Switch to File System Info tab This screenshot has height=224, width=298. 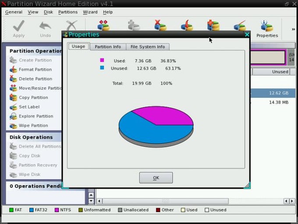(x=148, y=47)
